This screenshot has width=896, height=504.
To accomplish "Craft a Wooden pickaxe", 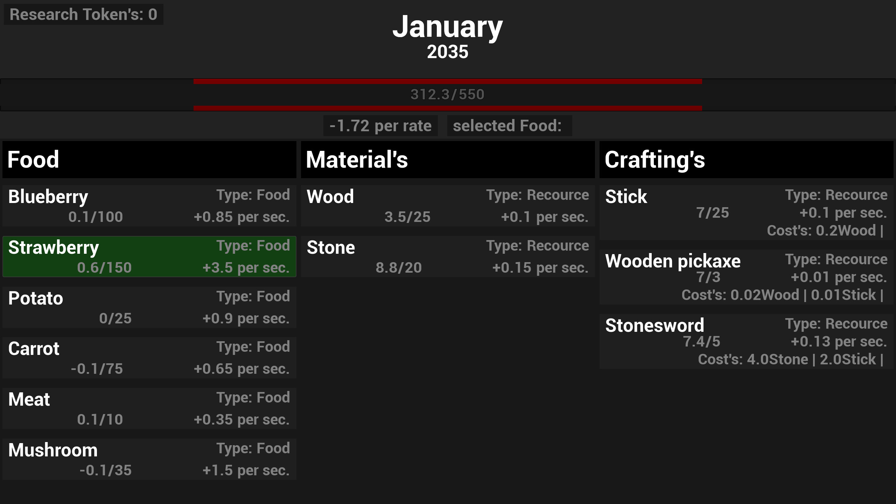I will coord(745,276).
